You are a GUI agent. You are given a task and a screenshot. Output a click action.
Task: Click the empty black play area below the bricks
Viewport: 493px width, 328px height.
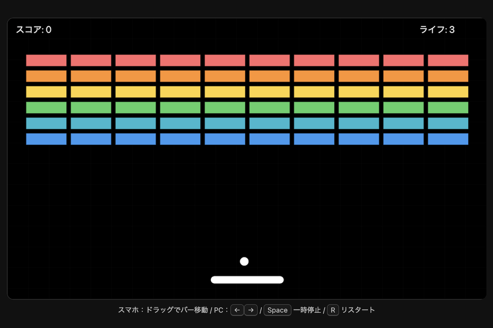point(246,197)
